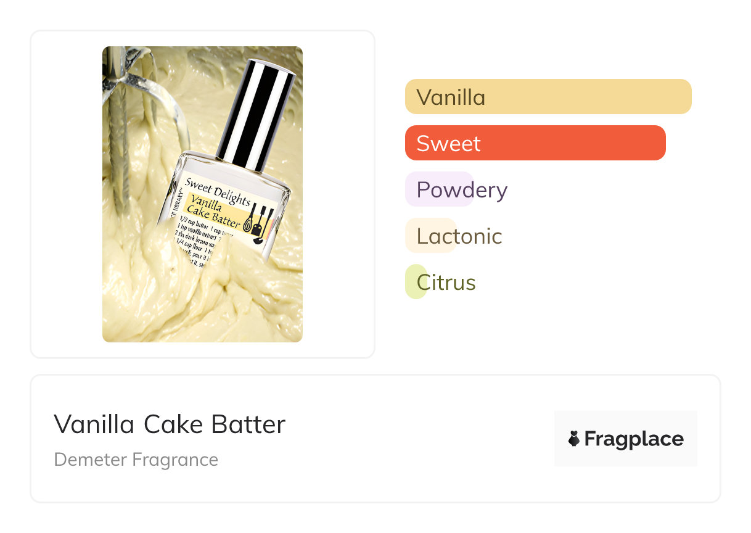Open the Vanilla Cake Batter title heading

coord(170,424)
